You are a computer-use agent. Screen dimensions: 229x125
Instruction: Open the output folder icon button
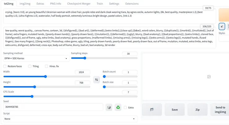pyautogui.click(x=152, y=109)
